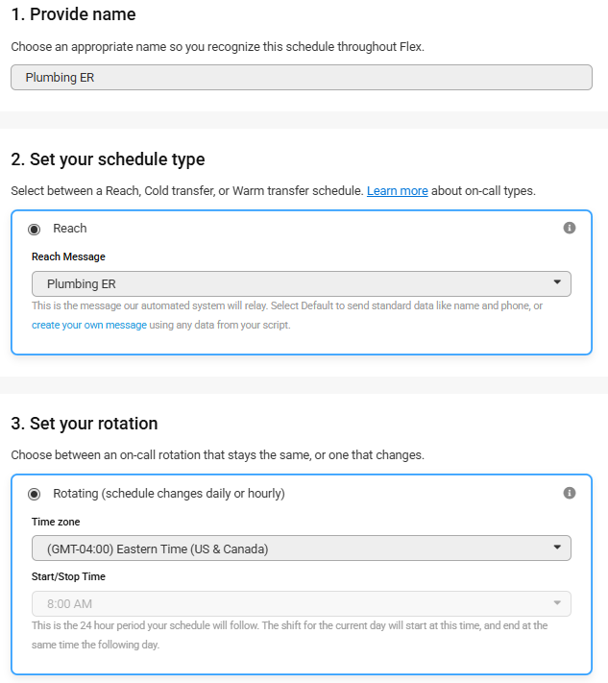Image resolution: width=608 pixels, height=683 pixels.
Task: Select the Rotating radio button
Action: [x=35, y=494]
